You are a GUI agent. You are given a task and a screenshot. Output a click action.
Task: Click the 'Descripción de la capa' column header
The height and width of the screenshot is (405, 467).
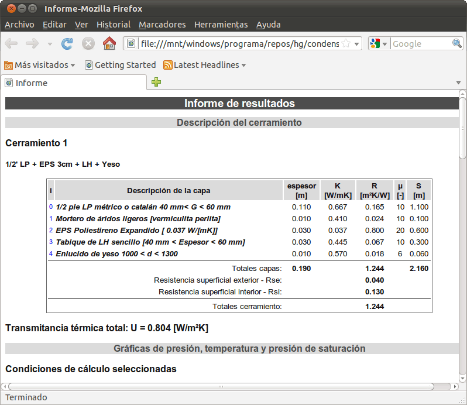pyautogui.click(x=169, y=190)
